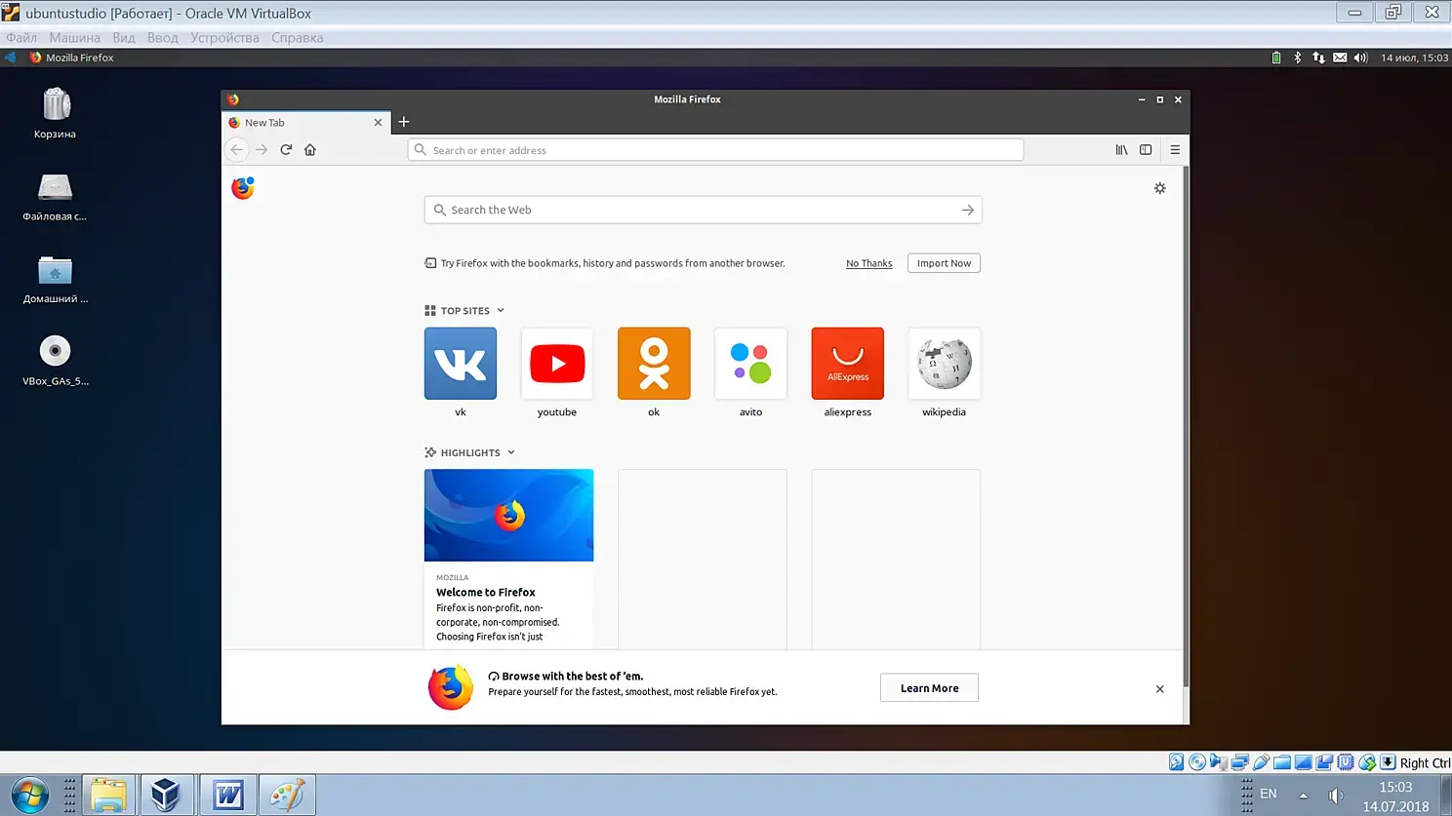Click the VirtualBox icon on the Windows taskbar
This screenshot has width=1452, height=816.
click(167, 795)
